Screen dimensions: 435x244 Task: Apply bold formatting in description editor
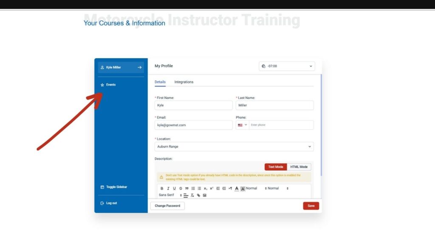pos(162,189)
